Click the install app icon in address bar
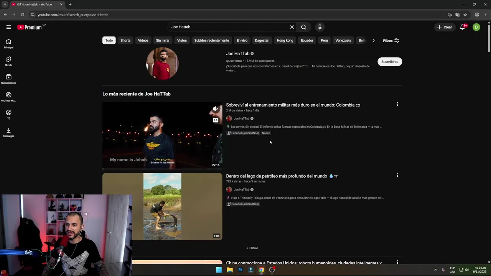The width and height of the screenshot is (491, 276). (450, 15)
